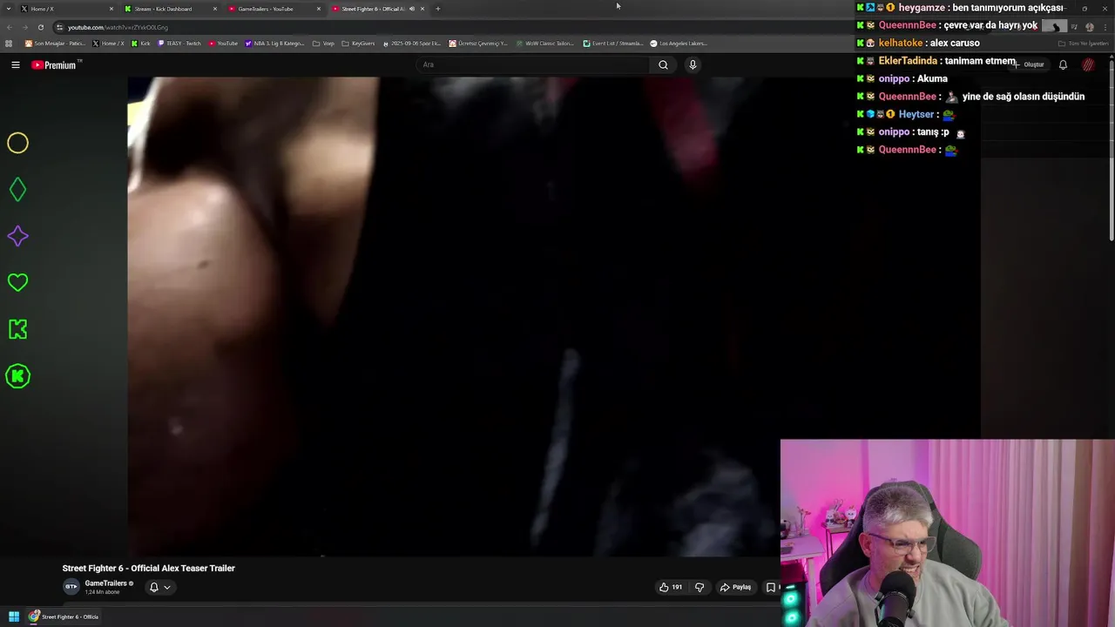Viewport: 1115px width, 627px height.
Task: Share the video via 'Paylaş' button
Action: pos(735,587)
